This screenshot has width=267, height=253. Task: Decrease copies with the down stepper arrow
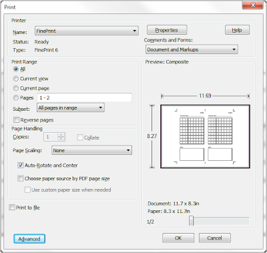coord(61,139)
